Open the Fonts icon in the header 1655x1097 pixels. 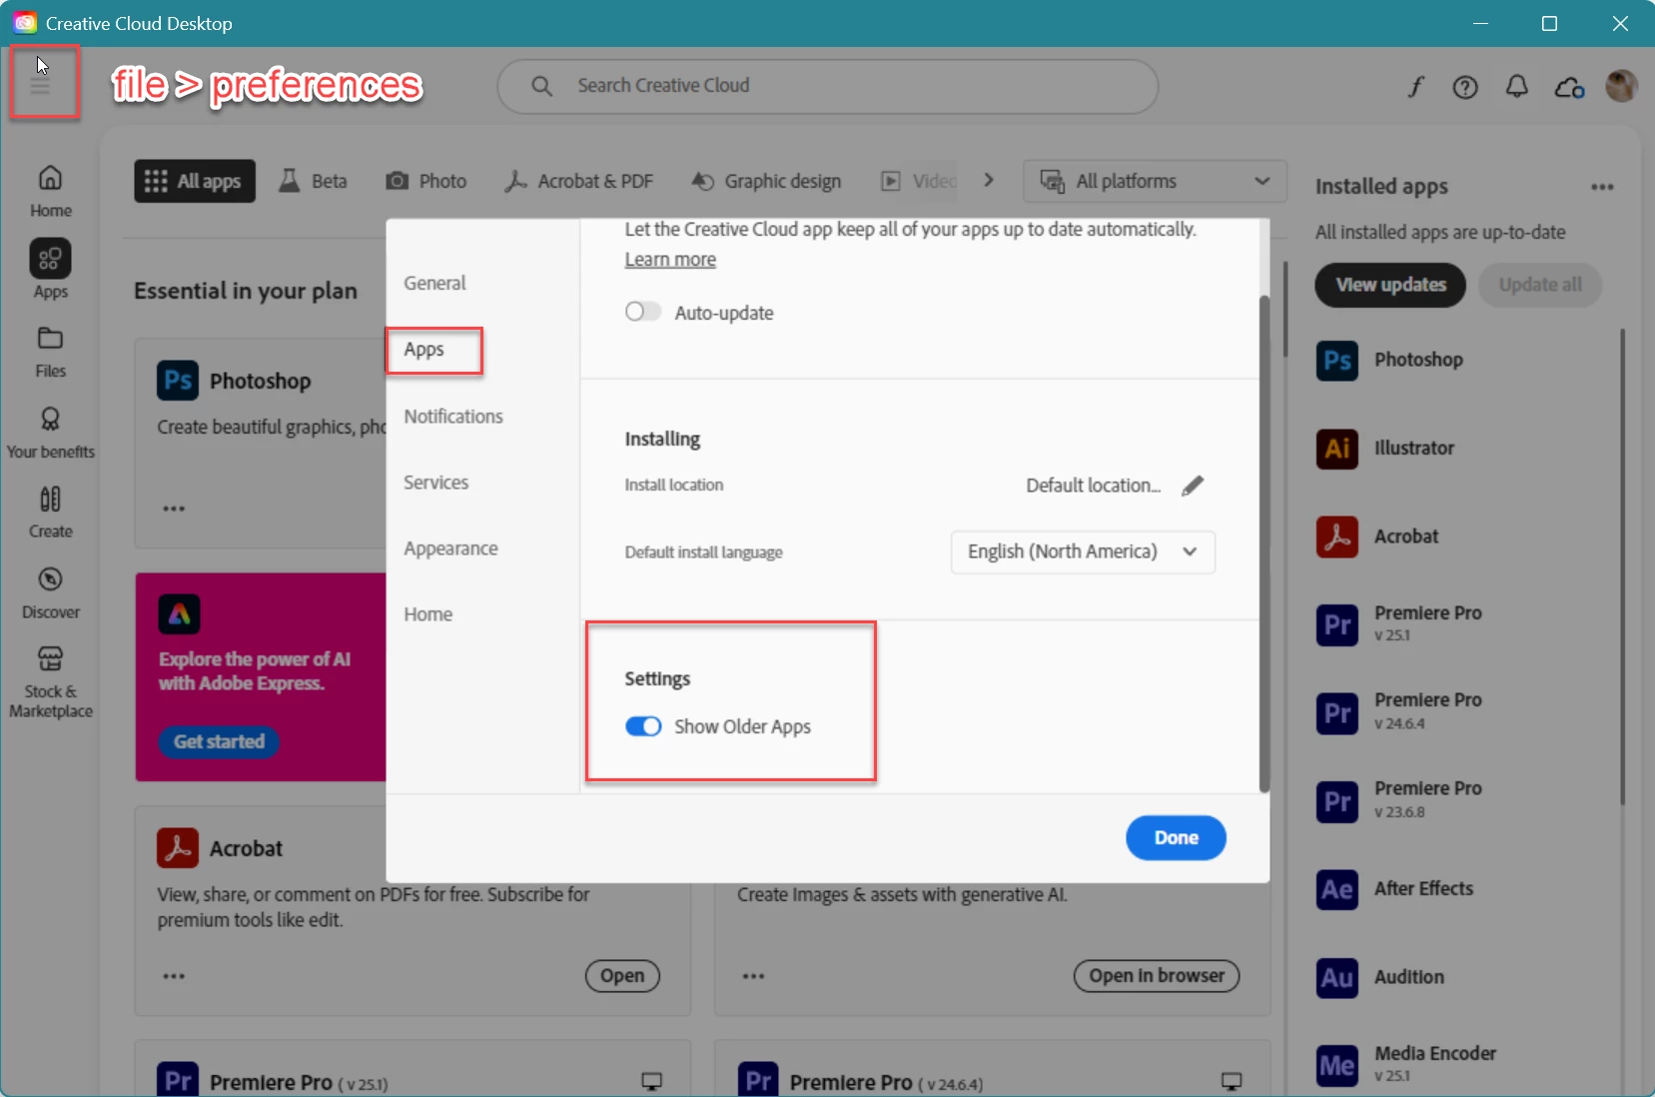(1415, 87)
